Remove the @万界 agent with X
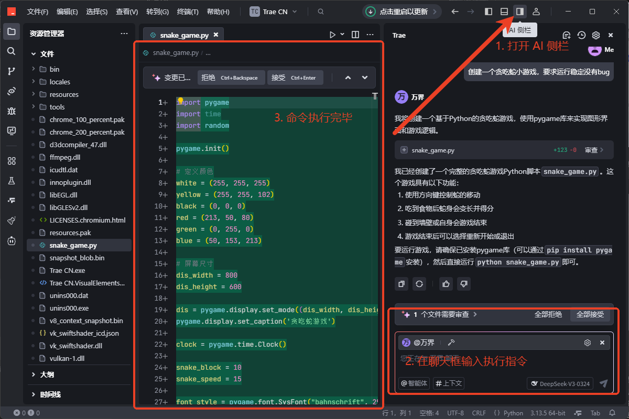This screenshot has width=629, height=419. [x=602, y=343]
